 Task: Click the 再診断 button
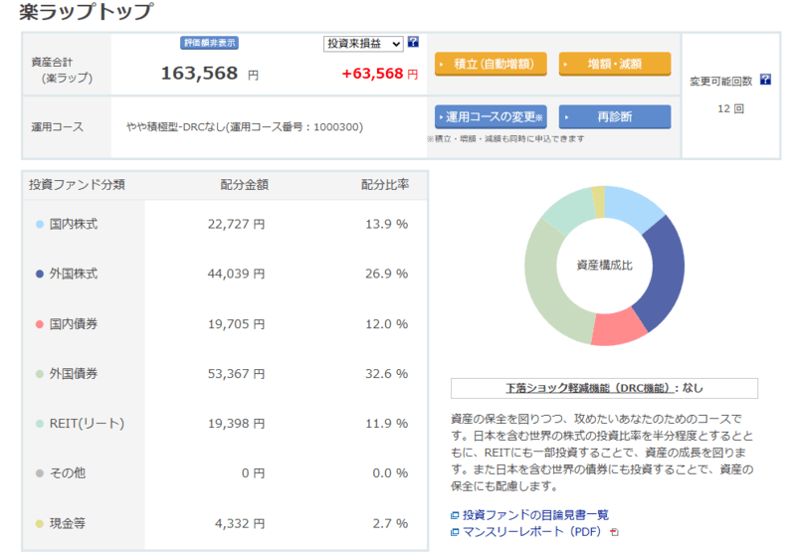point(614,116)
